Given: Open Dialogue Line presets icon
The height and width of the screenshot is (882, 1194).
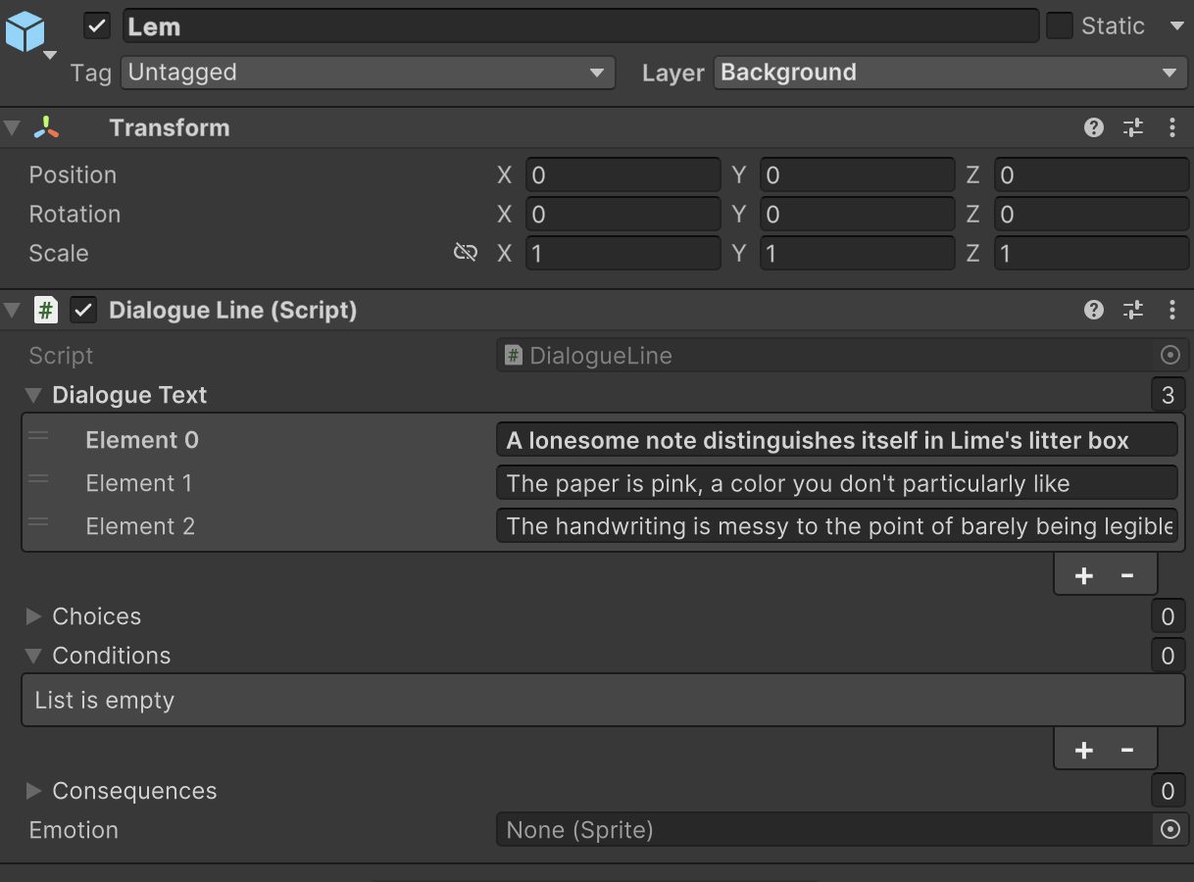Looking at the screenshot, I should tap(1133, 311).
